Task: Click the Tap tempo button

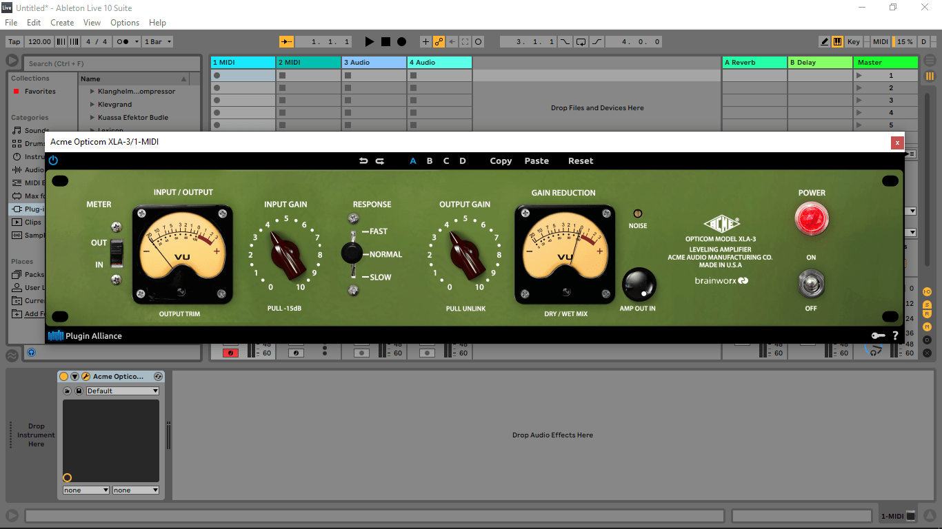Action: 14,42
